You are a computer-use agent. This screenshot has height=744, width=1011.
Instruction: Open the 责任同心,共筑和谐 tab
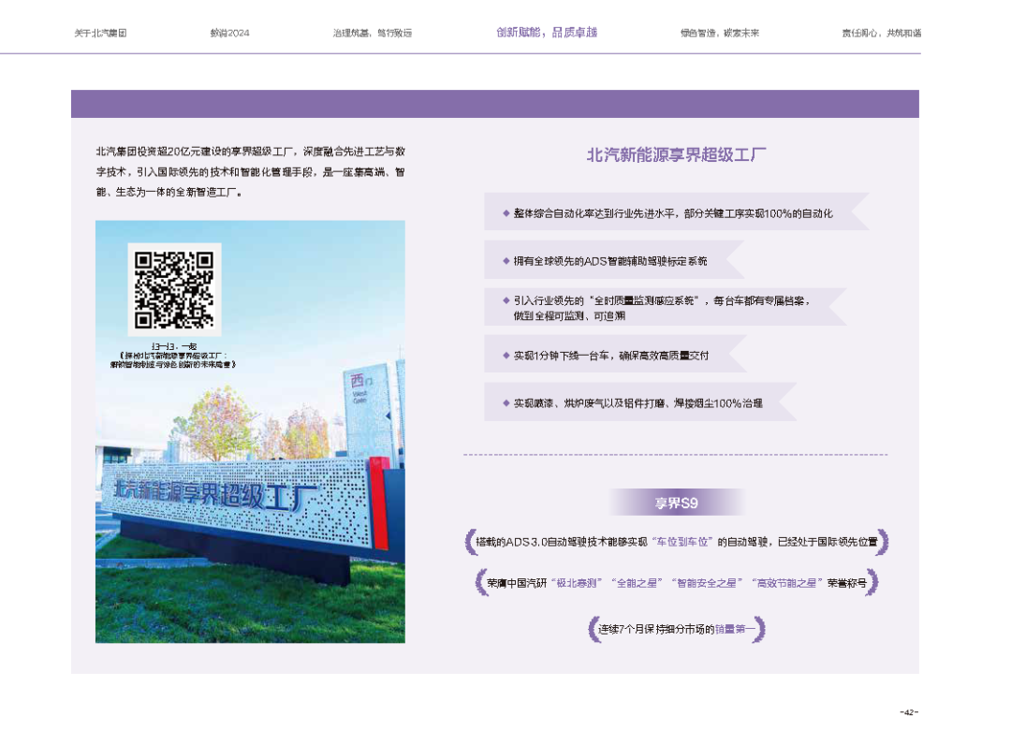[x=882, y=33]
